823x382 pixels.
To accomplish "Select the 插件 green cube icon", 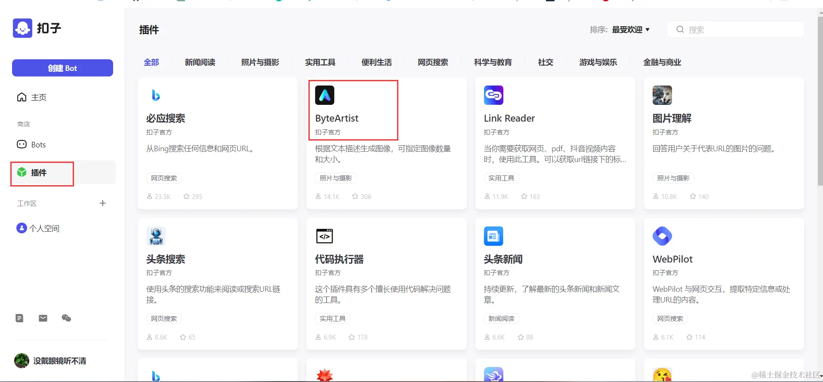I will click(22, 172).
